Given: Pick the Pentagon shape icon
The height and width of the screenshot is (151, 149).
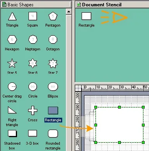Looking at the screenshot, I should tap(53, 16).
